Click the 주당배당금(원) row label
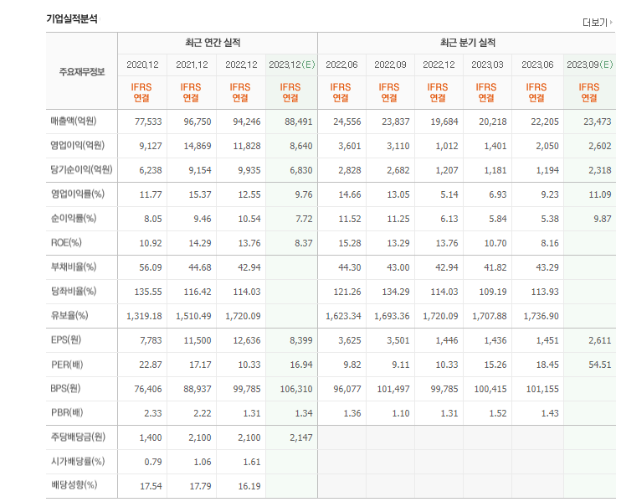Viewport: 621px width, 502px height. (78, 437)
